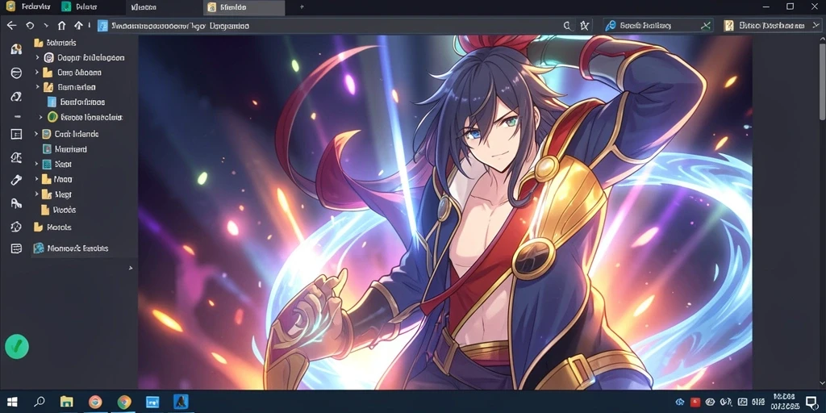Viewport: 826px width, 413px height.
Task: Switch to the tab with the green icon
Action: click(79, 6)
